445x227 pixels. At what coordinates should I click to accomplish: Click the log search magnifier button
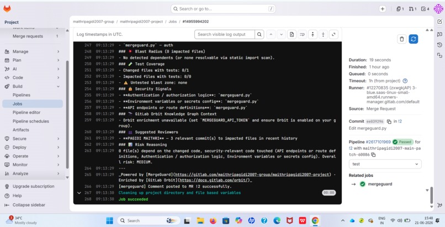point(259,34)
